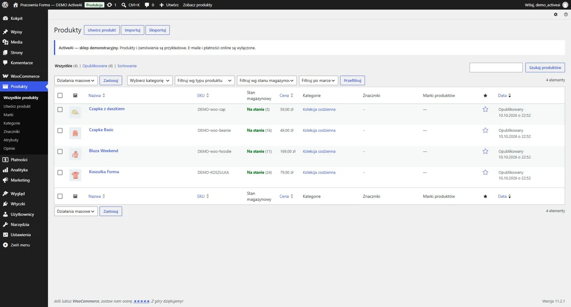Click the Szukaj produktów button
This screenshot has width=571, height=307.
[x=545, y=68]
